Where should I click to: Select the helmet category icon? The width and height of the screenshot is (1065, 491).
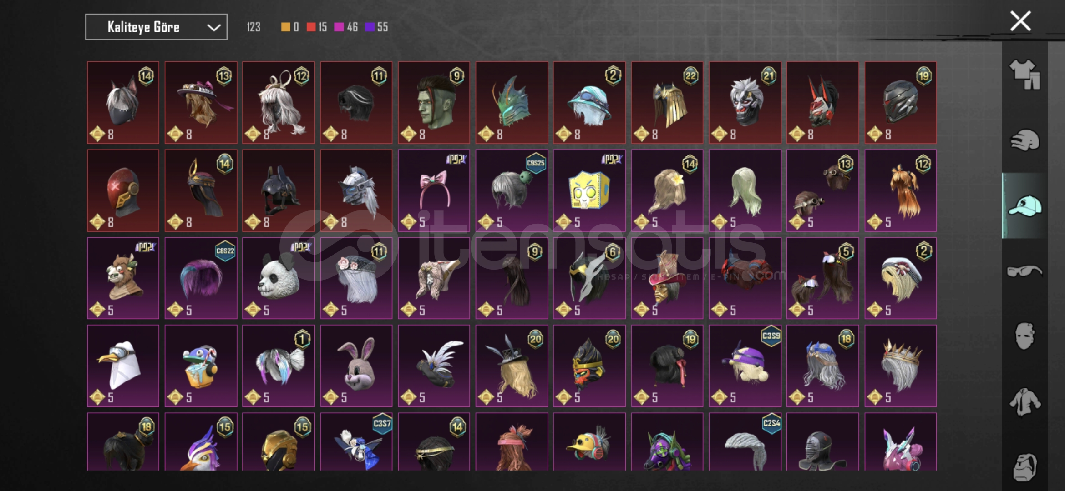(1024, 140)
